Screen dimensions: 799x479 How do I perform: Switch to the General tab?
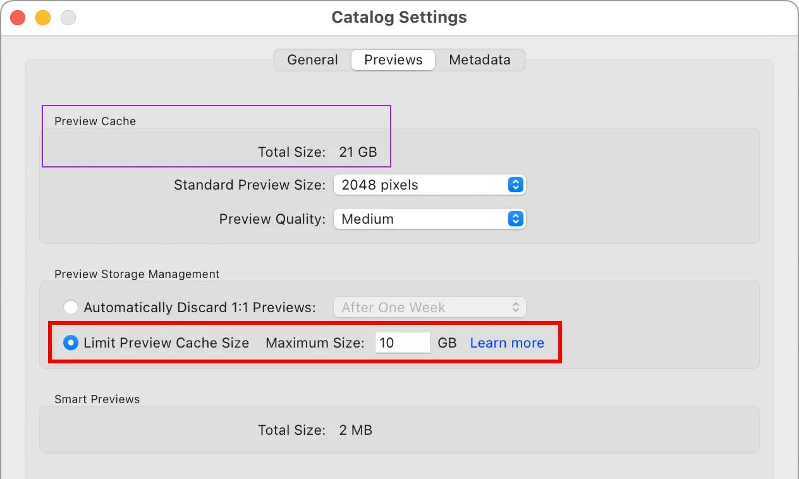(x=312, y=60)
